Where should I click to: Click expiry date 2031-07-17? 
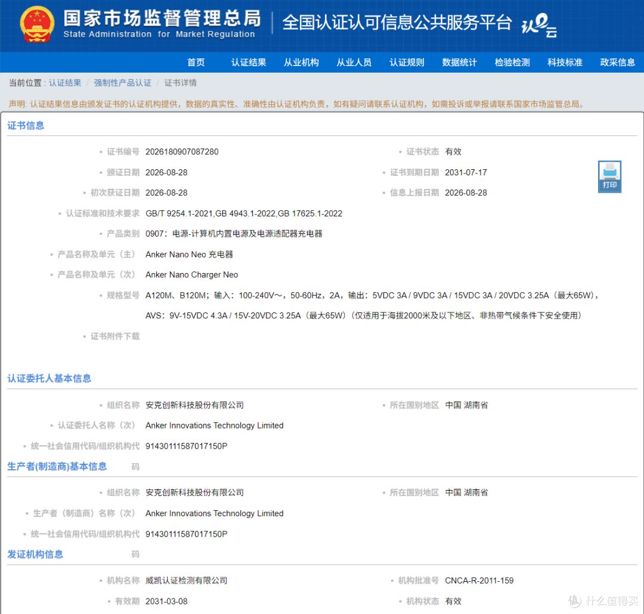click(466, 172)
